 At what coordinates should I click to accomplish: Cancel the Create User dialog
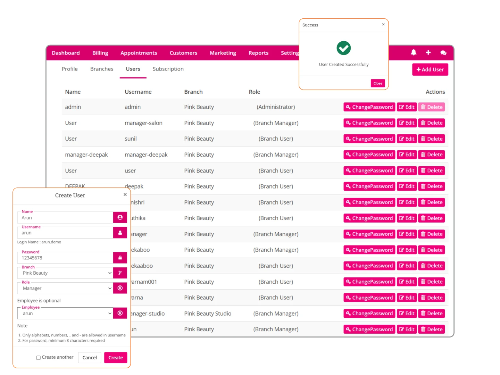click(90, 358)
